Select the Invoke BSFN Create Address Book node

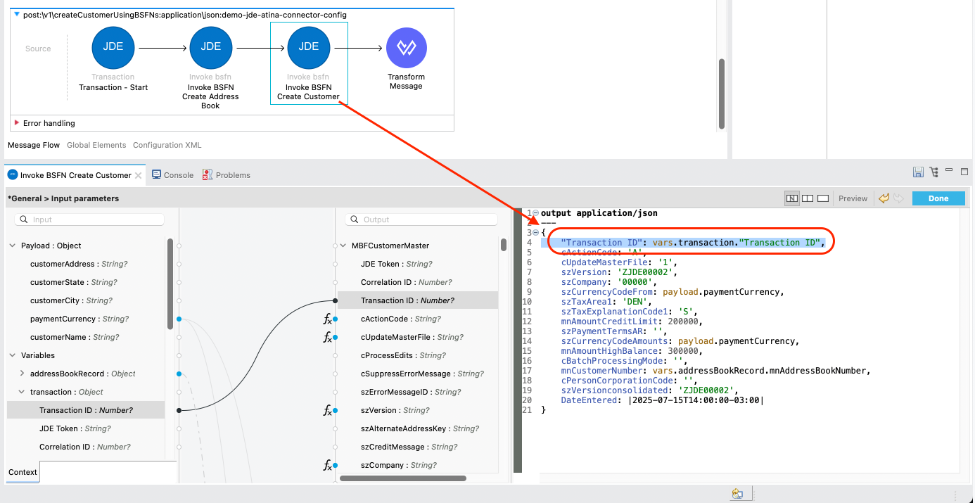pos(210,47)
